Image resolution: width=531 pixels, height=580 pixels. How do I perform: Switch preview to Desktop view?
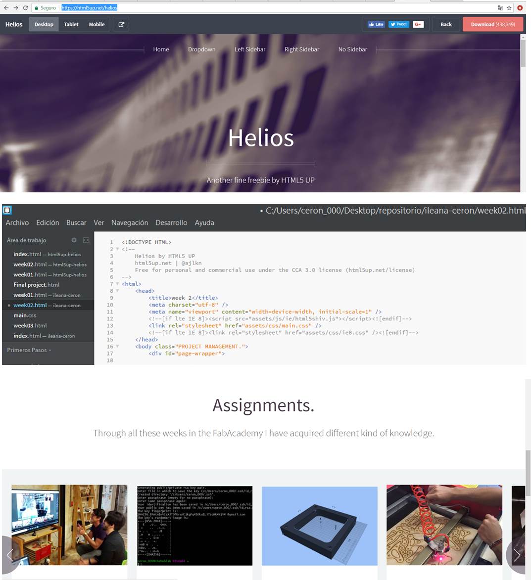coord(44,24)
